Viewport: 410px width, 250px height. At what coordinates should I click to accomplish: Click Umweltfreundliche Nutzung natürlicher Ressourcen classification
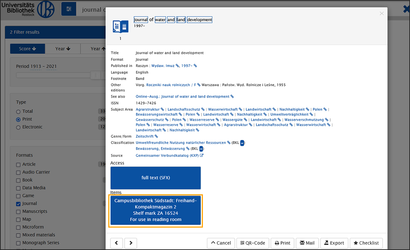pyautogui.click(x=181, y=143)
